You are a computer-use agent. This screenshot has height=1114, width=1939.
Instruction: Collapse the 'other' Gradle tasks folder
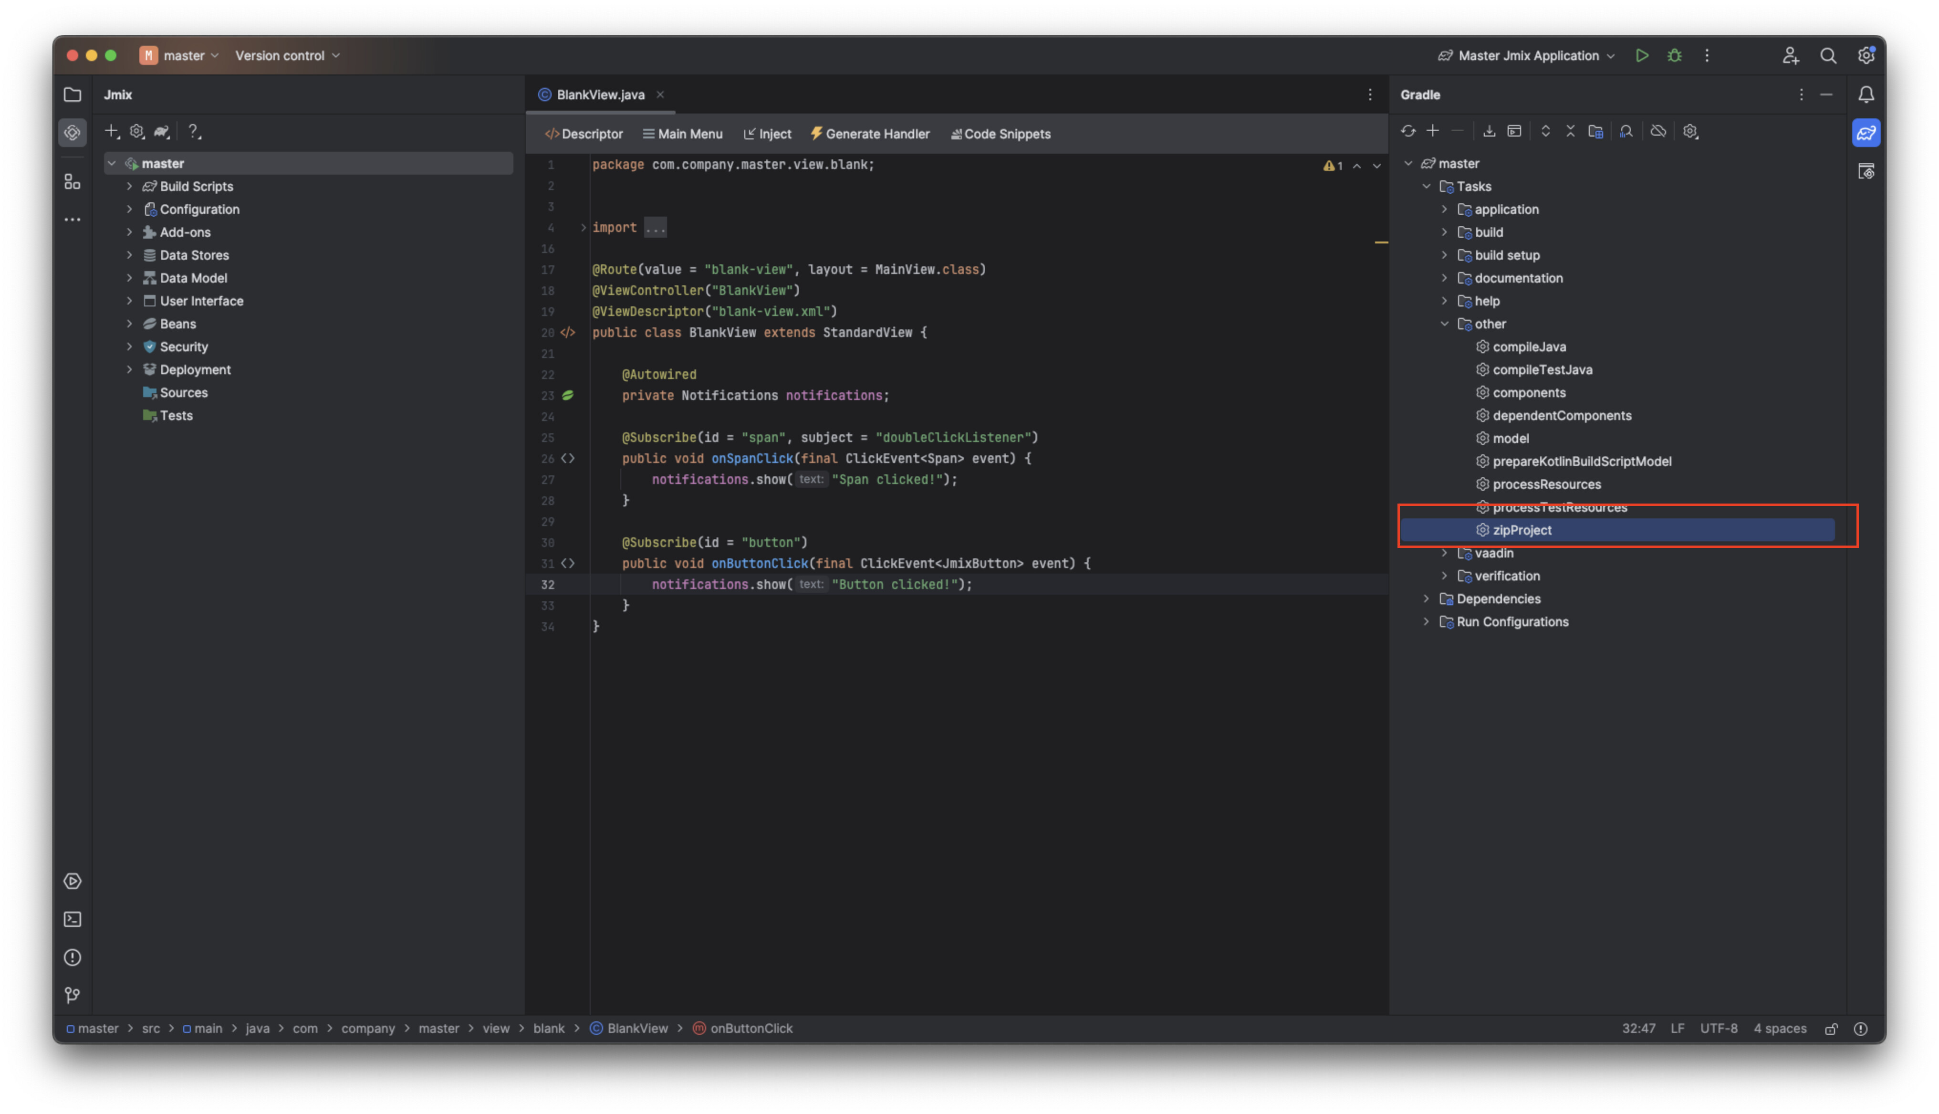1444,324
